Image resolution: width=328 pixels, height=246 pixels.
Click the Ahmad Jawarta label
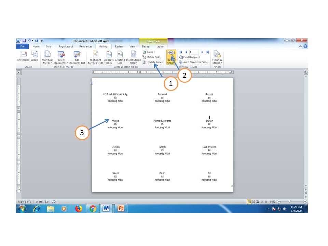[x=162, y=121]
